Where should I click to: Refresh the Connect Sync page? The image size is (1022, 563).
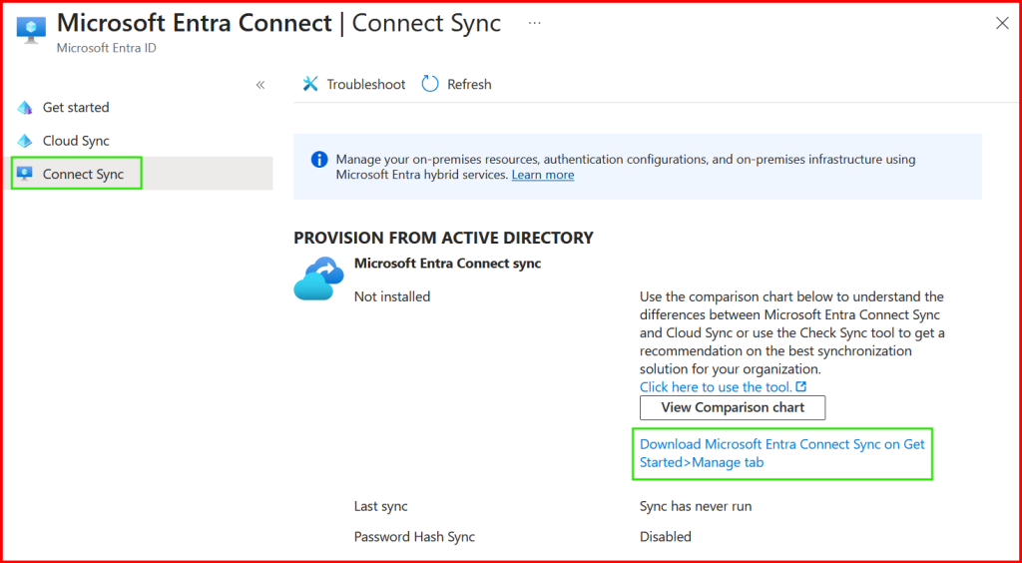(457, 85)
